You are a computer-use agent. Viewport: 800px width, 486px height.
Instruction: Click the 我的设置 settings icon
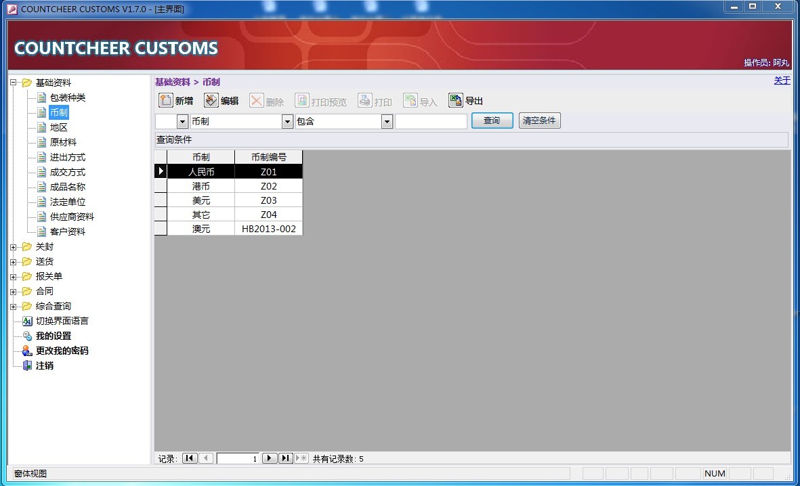(x=28, y=336)
